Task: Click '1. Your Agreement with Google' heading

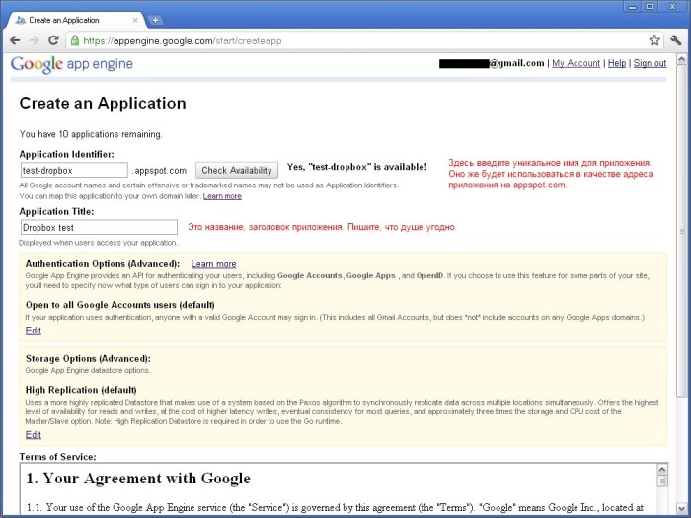Action: [x=138, y=479]
